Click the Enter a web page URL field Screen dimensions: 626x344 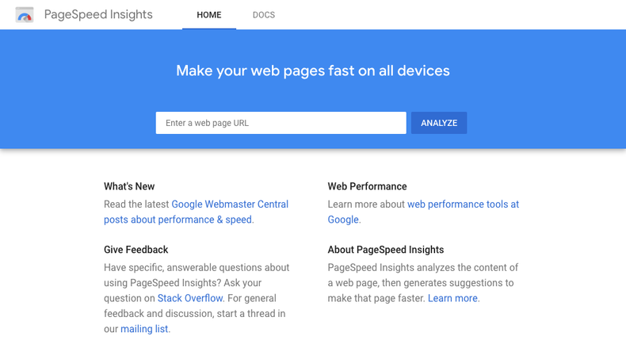281,123
